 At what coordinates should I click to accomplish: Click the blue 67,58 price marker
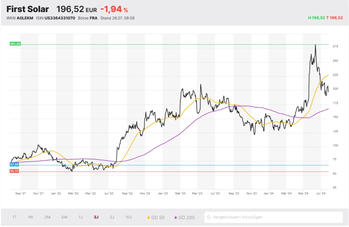[14, 164]
